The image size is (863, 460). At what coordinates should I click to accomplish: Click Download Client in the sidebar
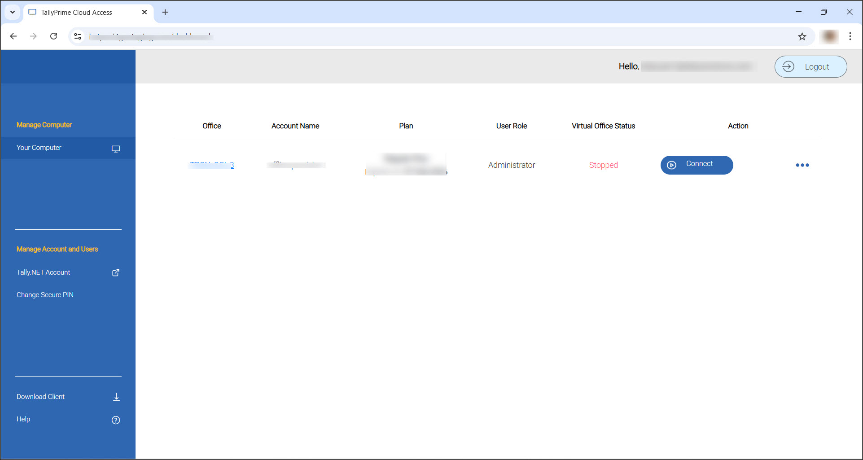[x=40, y=397]
